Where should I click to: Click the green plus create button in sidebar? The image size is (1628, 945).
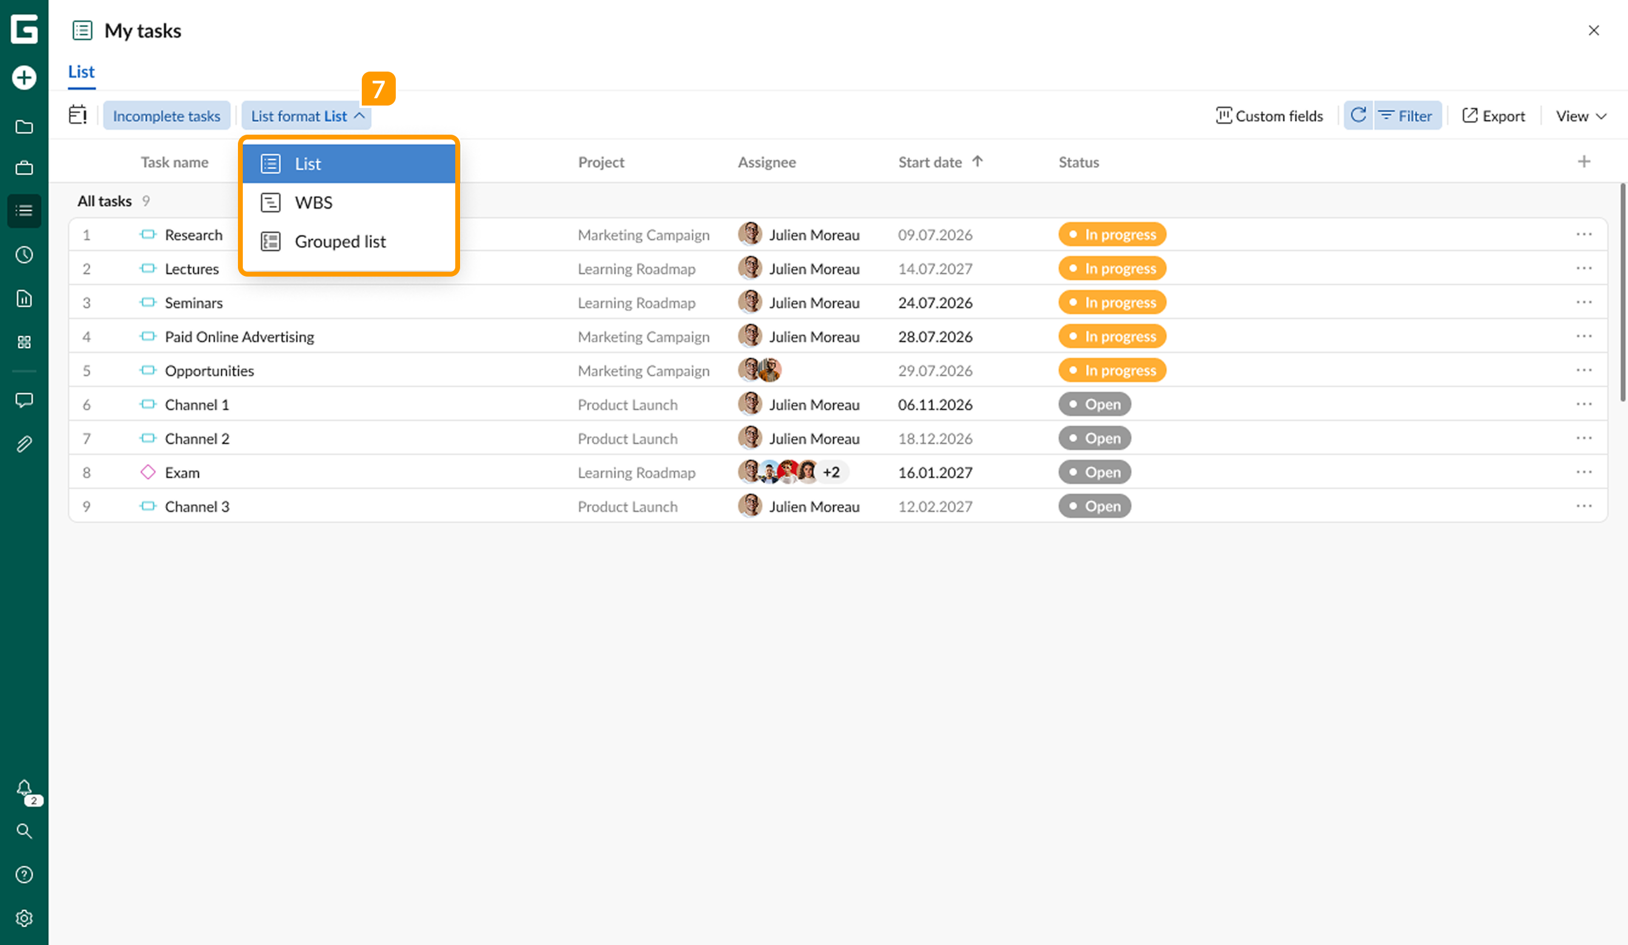tap(24, 78)
